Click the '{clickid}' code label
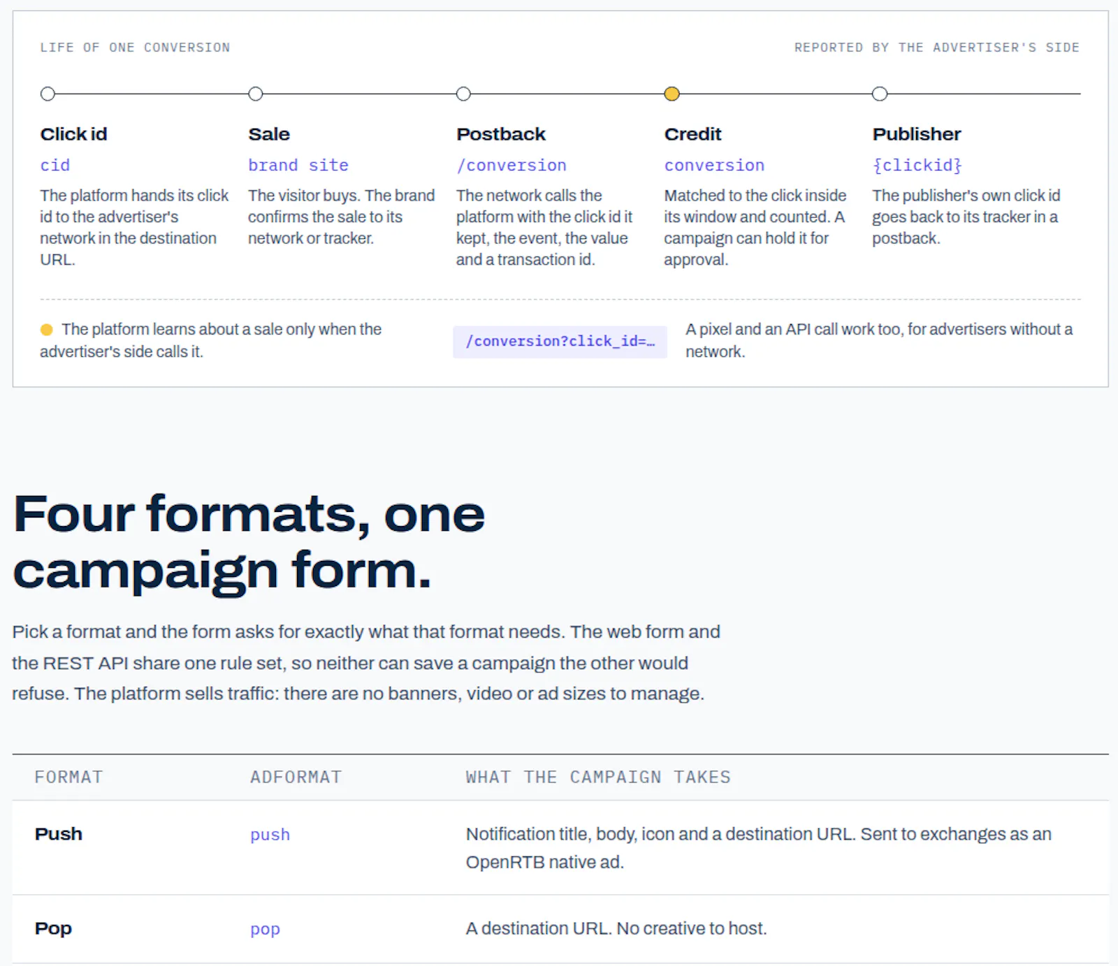This screenshot has height=966, width=1118. pos(917,166)
